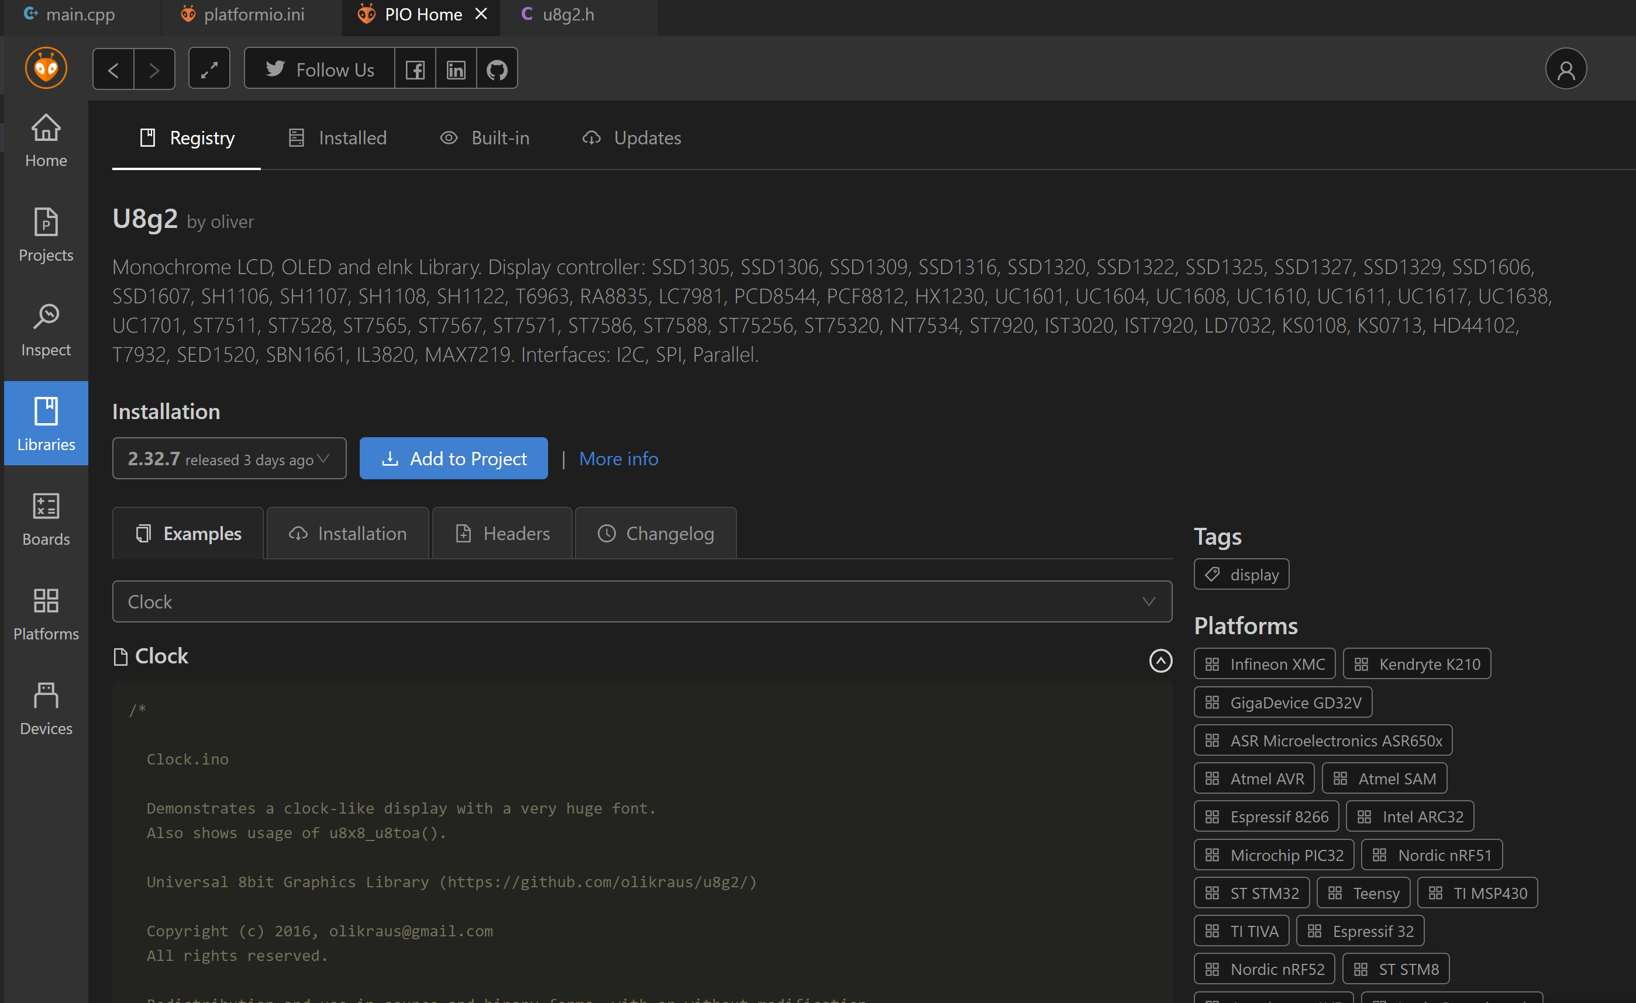Image resolution: width=1636 pixels, height=1003 pixels.
Task: Select the Nordic nRF51 platform
Action: [x=1431, y=855]
